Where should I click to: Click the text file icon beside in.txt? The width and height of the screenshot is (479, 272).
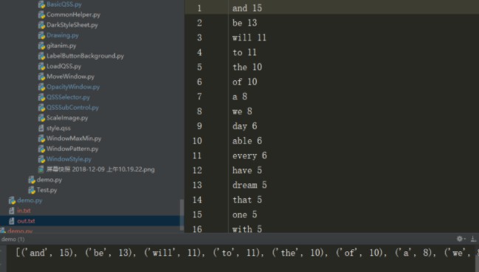(x=12, y=211)
